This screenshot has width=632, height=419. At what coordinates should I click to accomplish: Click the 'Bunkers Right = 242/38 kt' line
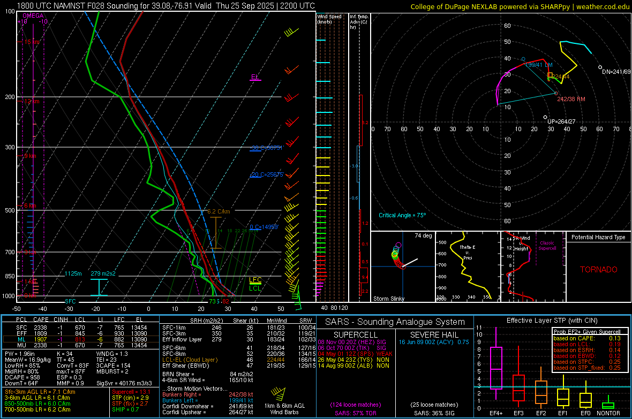tap(208, 395)
